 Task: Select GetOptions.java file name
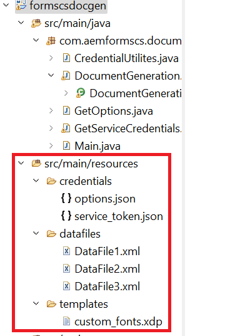click(x=114, y=111)
